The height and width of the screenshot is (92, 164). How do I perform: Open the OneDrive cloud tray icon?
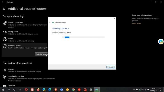click(137, 90)
